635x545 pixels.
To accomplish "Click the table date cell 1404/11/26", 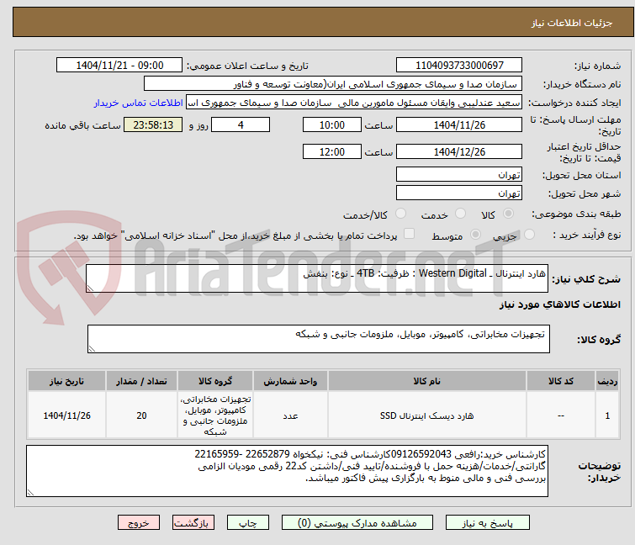I will [66, 415].
